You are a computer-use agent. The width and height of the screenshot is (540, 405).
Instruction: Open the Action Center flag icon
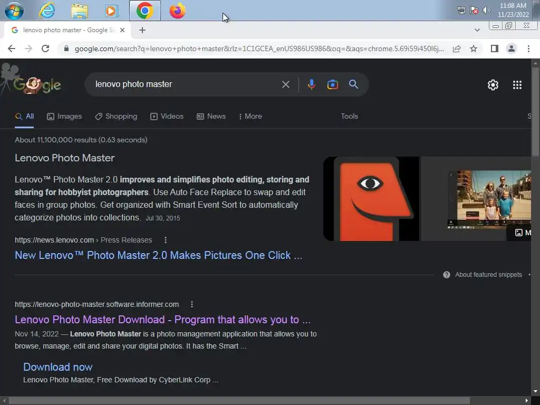tap(474, 10)
